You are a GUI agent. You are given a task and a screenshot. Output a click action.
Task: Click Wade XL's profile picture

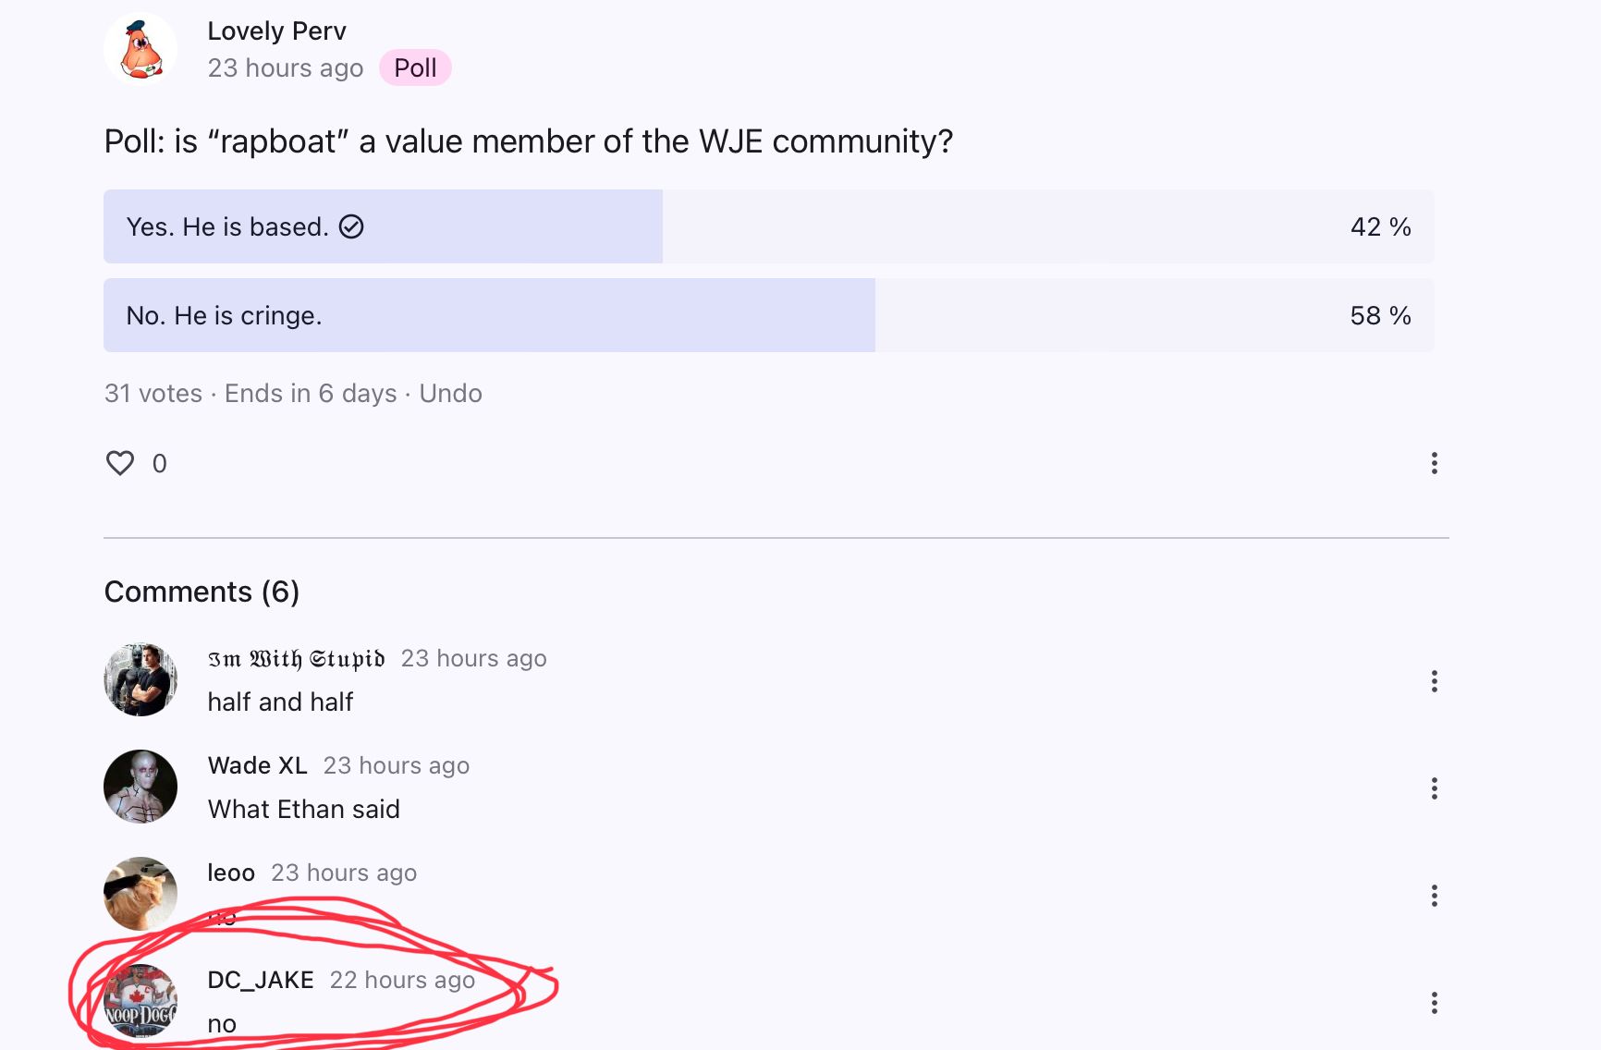tap(141, 787)
